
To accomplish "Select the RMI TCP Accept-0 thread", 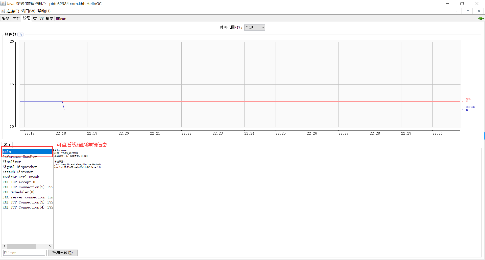I will point(19,182).
